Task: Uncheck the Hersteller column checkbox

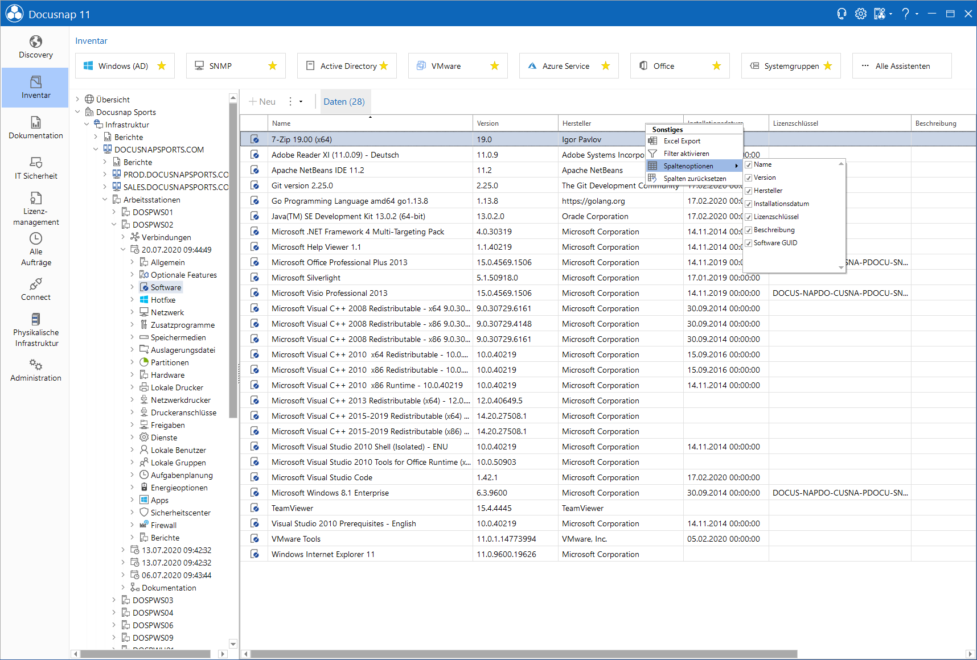Action: (749, 191)
